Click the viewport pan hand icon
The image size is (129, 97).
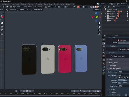[x=99, y=27]
